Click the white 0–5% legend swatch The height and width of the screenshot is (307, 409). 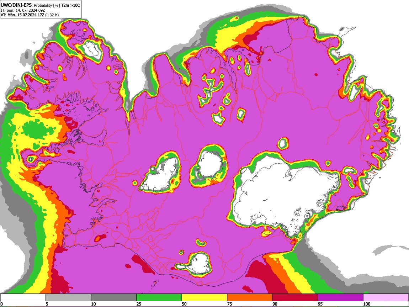tap(23, 297)
